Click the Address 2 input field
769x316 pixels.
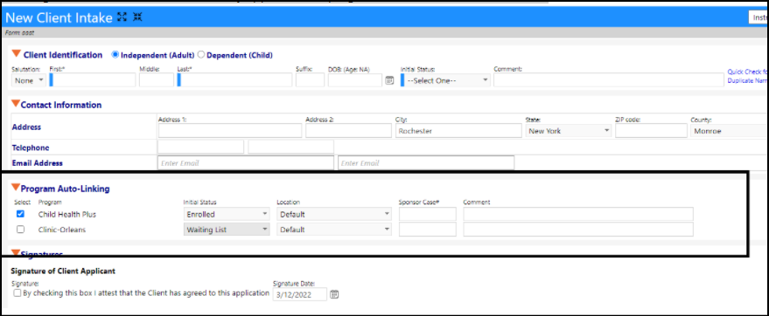click(349, 131)
